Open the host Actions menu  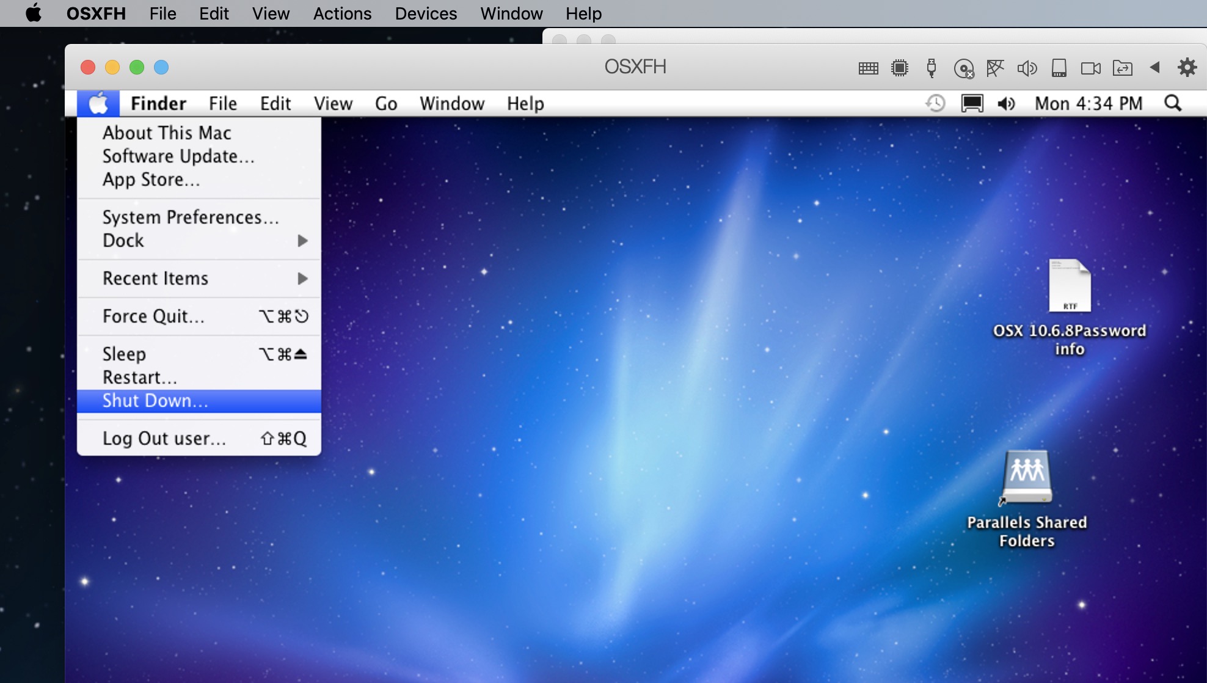[x=342, y=13]
